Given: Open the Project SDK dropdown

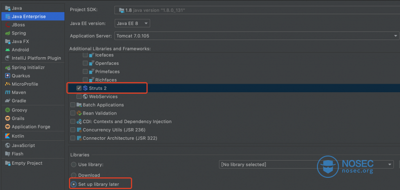Looking at the screenshot, I should 257,10.
